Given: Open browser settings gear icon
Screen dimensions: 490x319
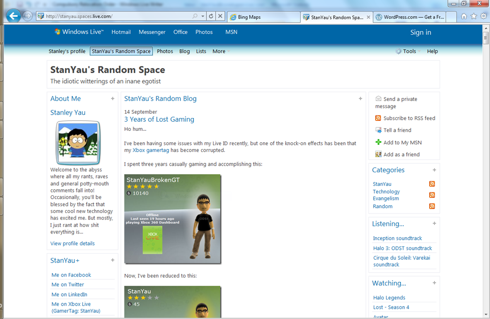Looking at the screenshot, I should (x=483, y=16).
